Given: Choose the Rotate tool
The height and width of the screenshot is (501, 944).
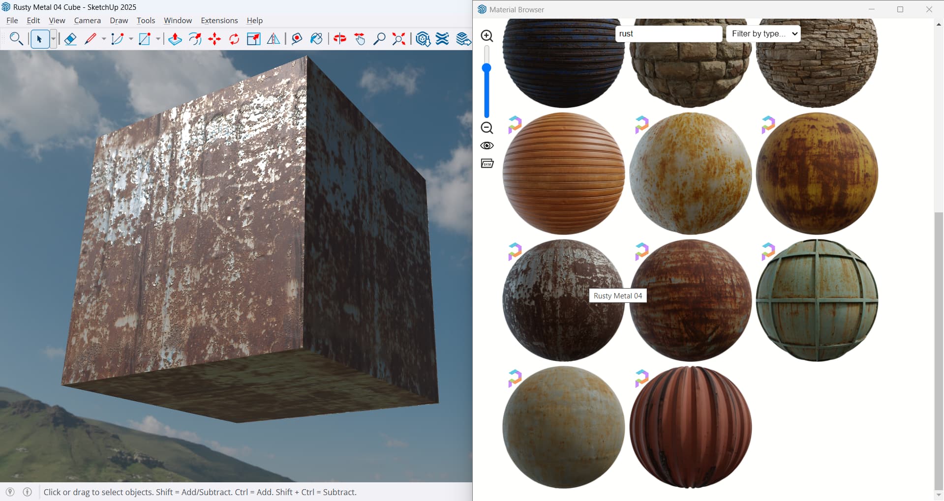Looking at the screenshot, I should point(234,39).
